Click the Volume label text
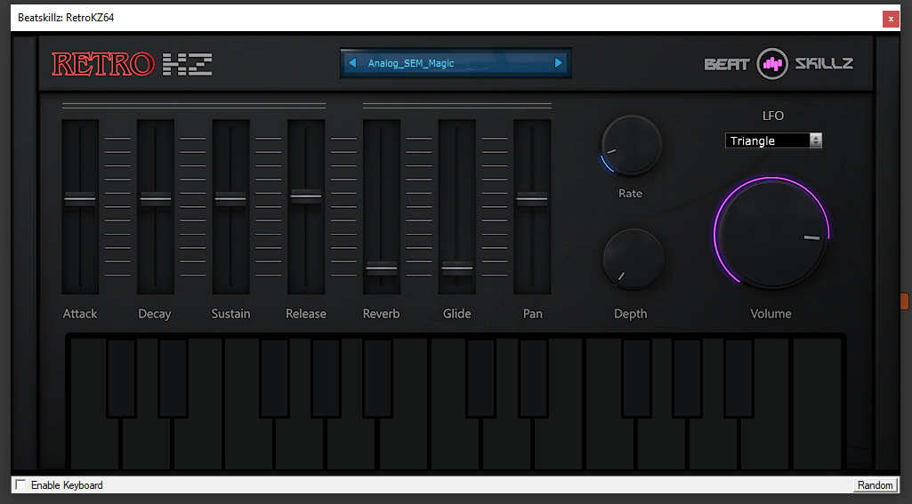This screenshot has width=912, height=504. [771, 314]
